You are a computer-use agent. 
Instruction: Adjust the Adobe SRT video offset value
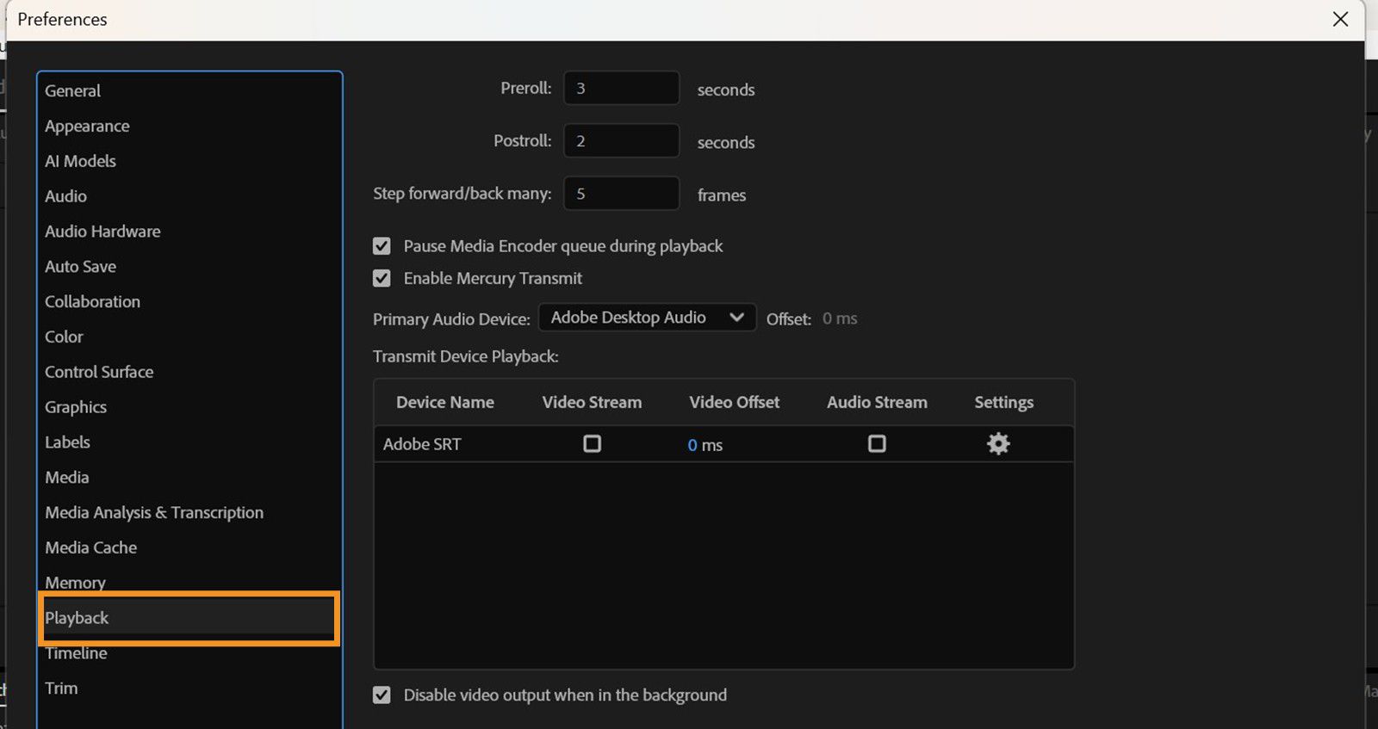pyautogui.click(x=692, y=445)
